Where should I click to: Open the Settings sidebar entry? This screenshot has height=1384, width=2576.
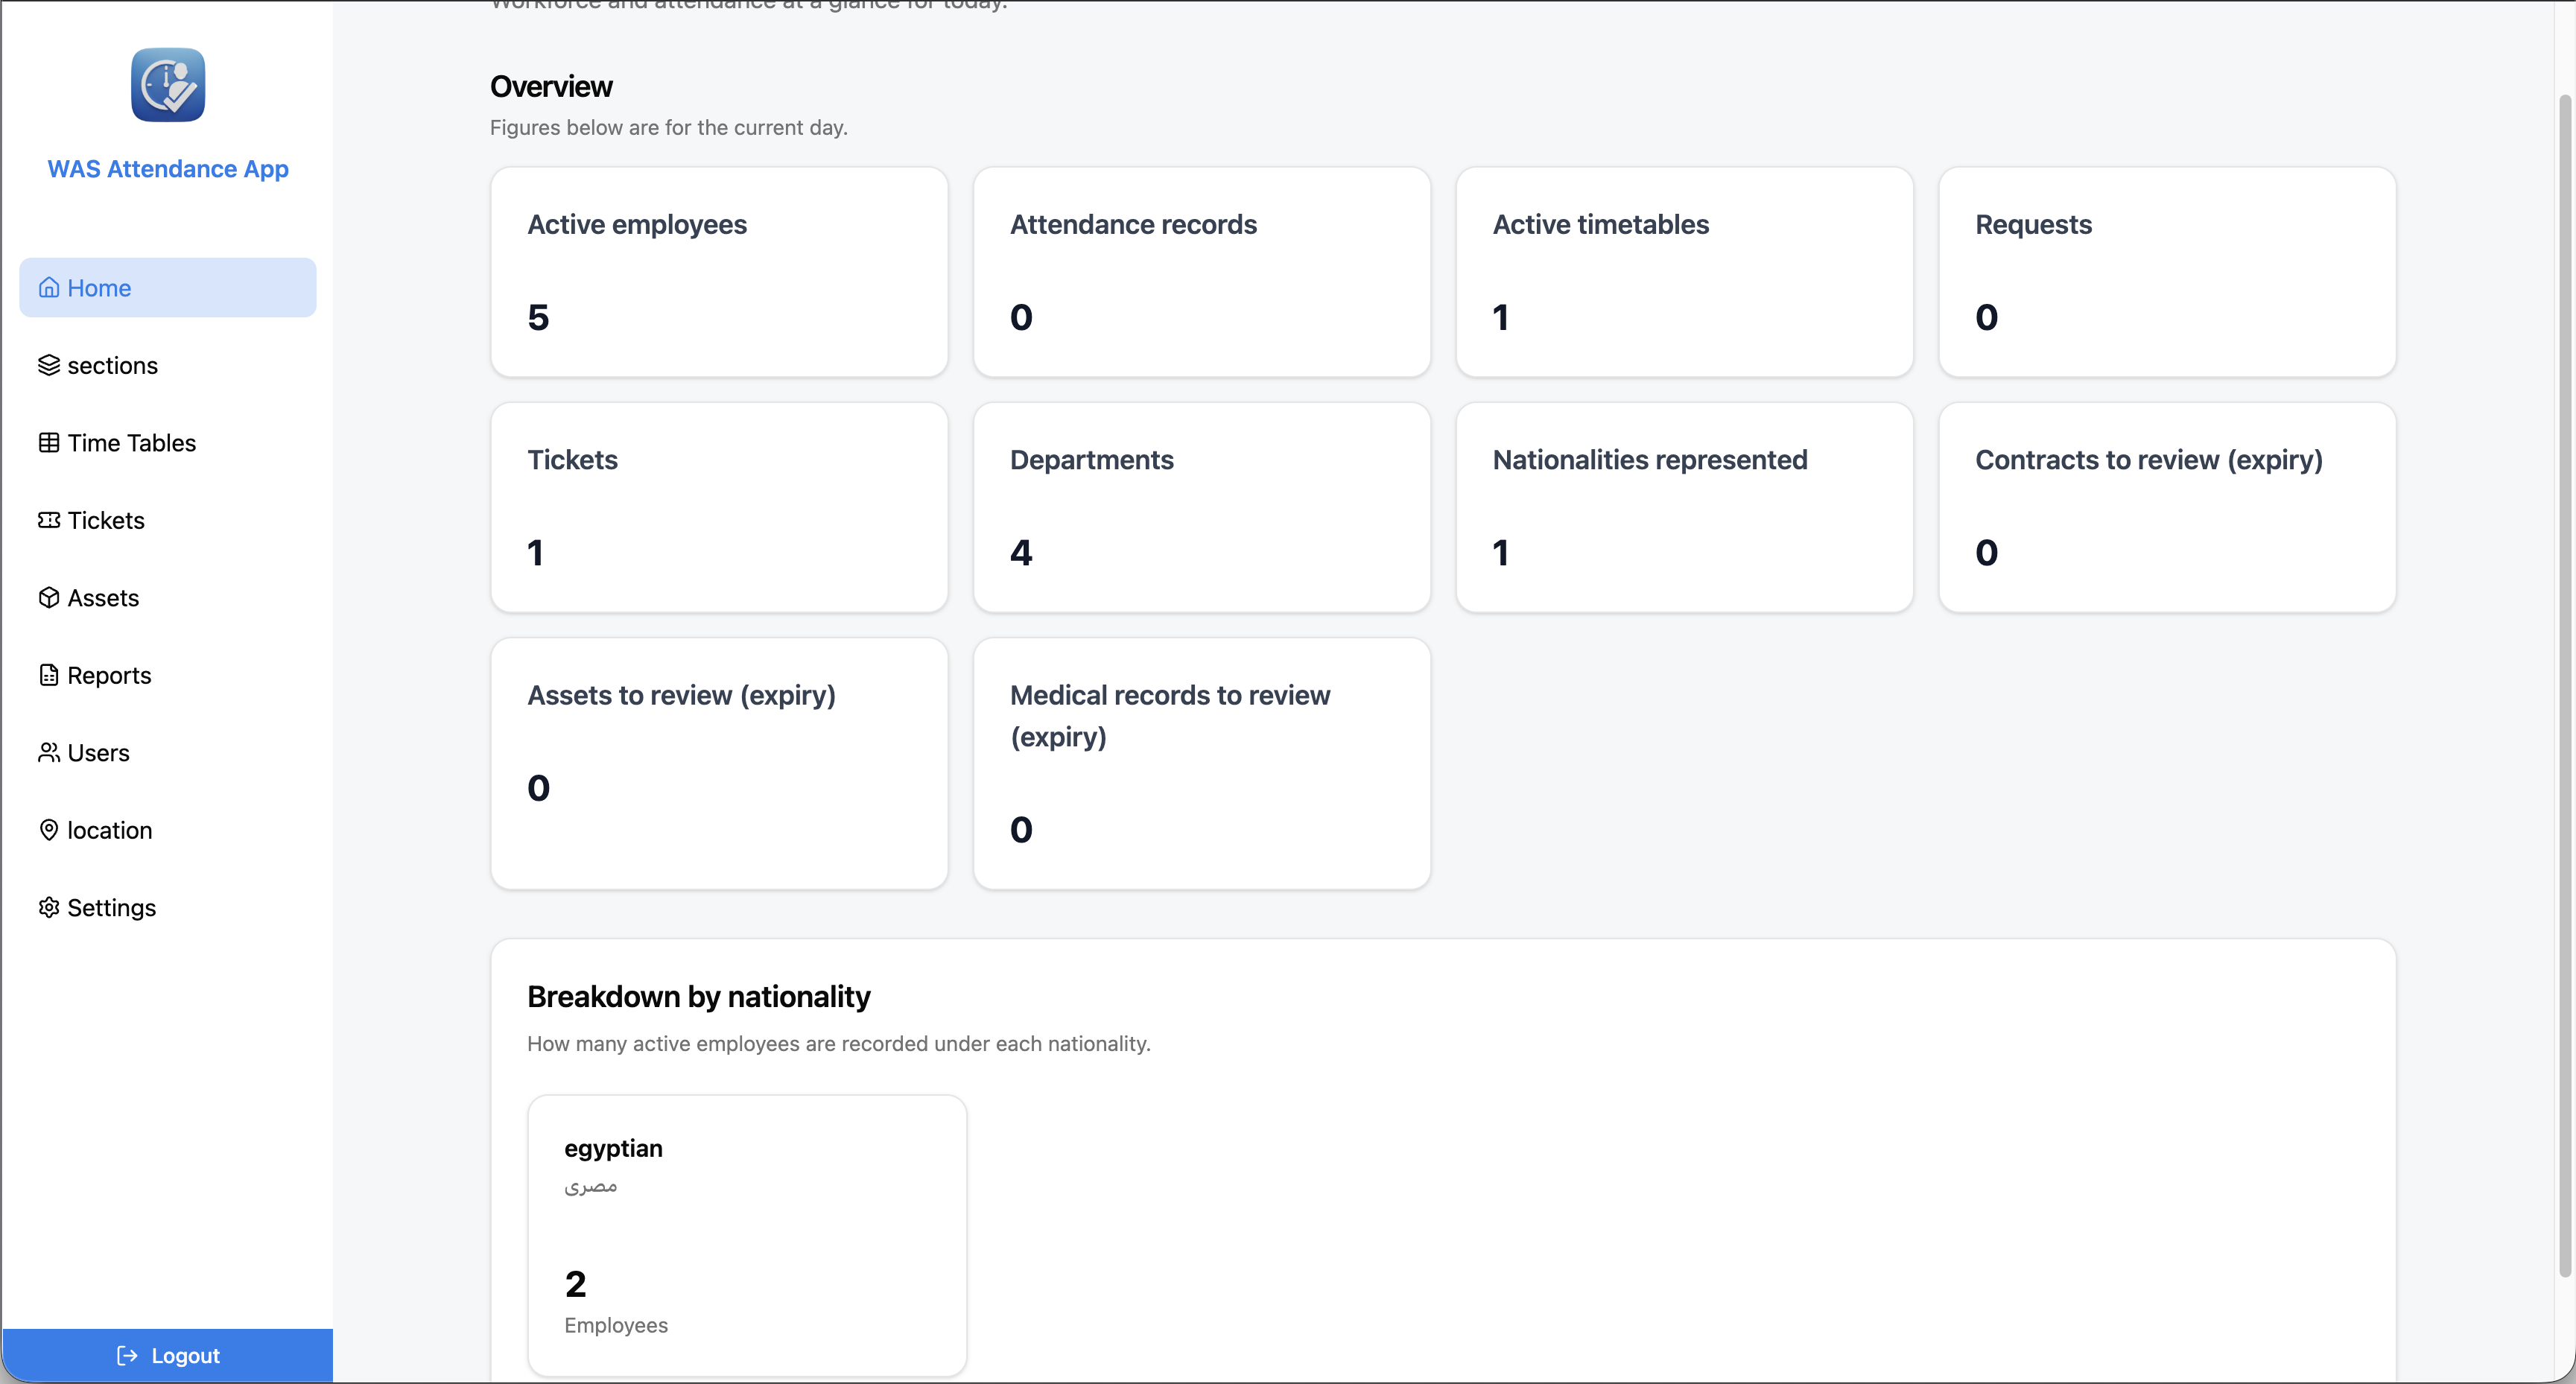click(111, 907)
